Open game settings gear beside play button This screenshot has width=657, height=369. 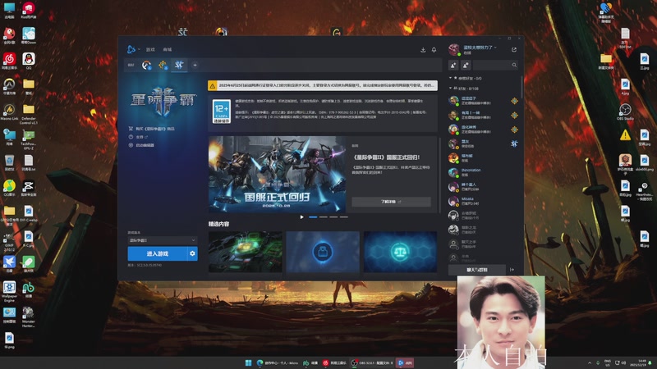[x=192, y=253]
